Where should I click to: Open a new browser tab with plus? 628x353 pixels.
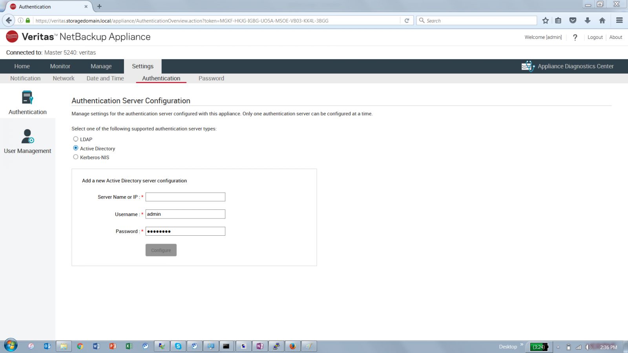coord(99,6)
